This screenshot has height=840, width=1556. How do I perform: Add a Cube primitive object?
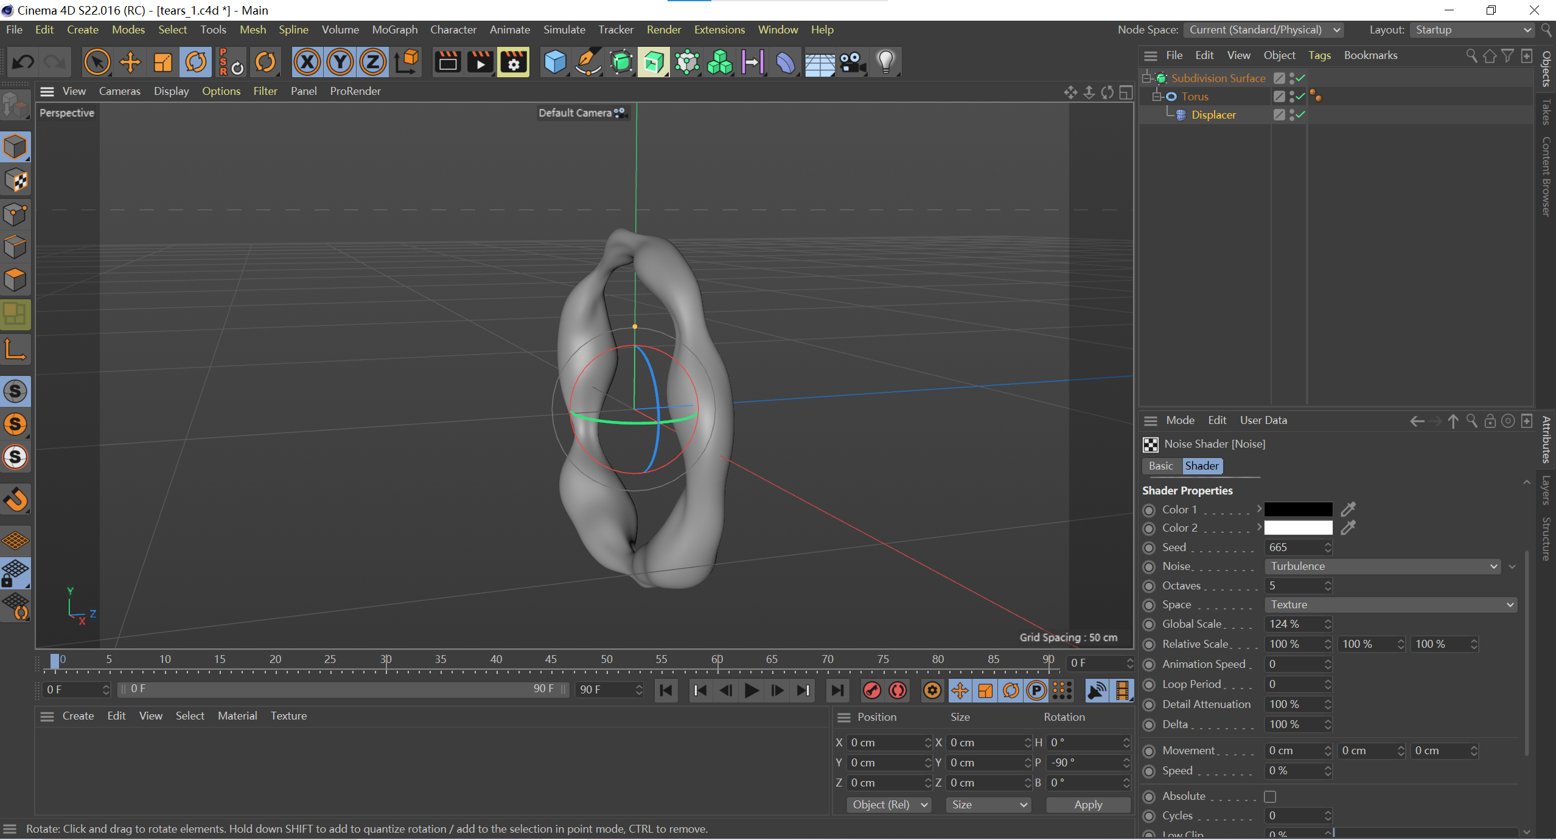click(x=554, y=62)
